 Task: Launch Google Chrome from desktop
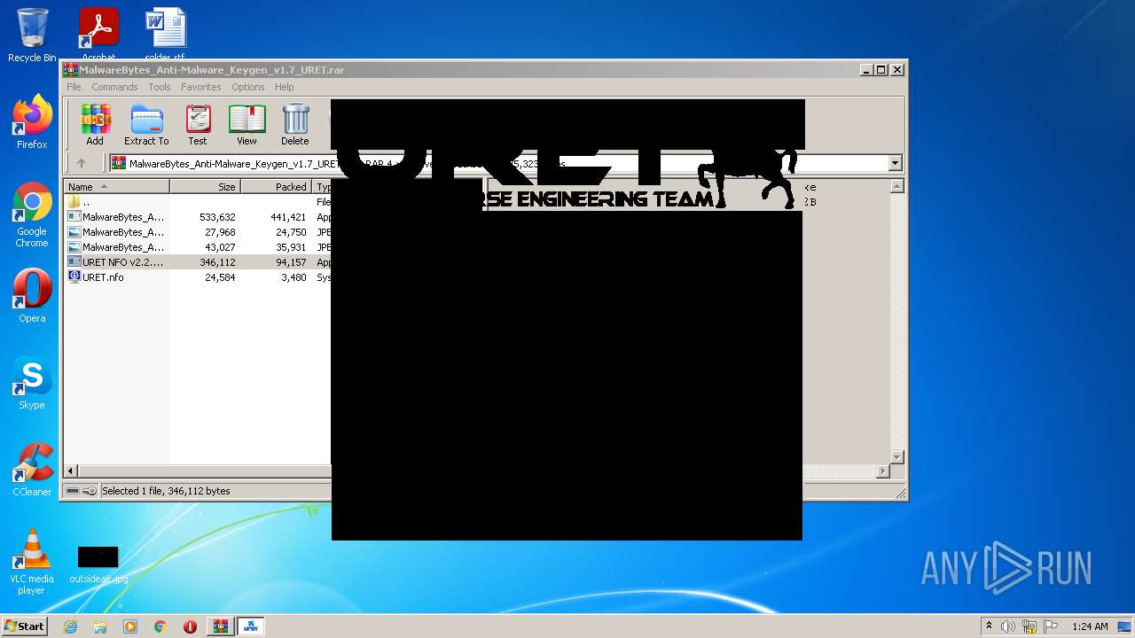[x=32, y=215]
